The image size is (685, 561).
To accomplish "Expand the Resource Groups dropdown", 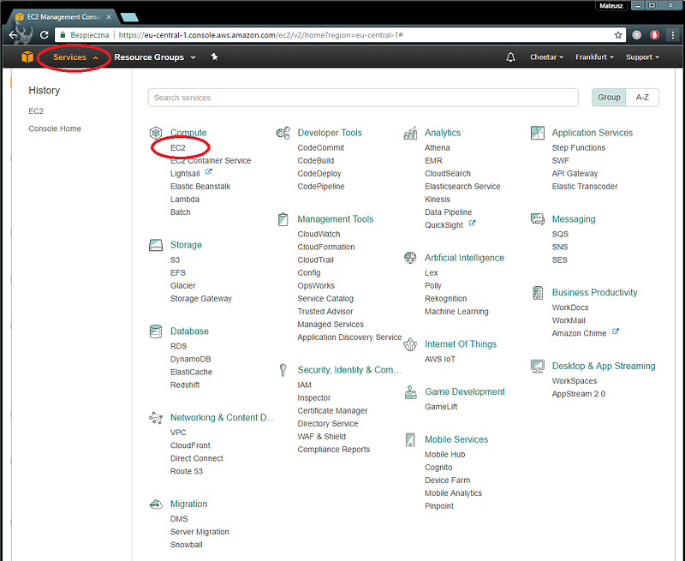I will pyautogui.click(x=155, y=57).
